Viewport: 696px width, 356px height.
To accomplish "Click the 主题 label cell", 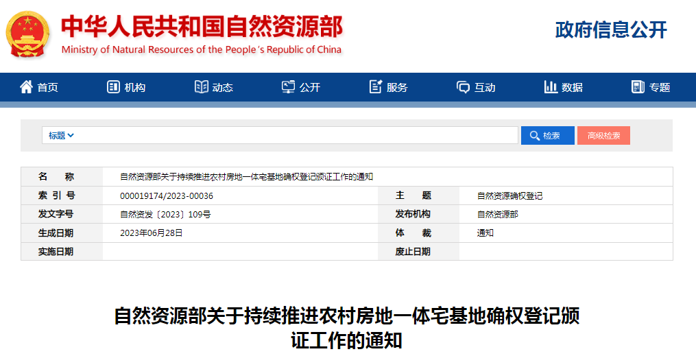I will [418, 195].
